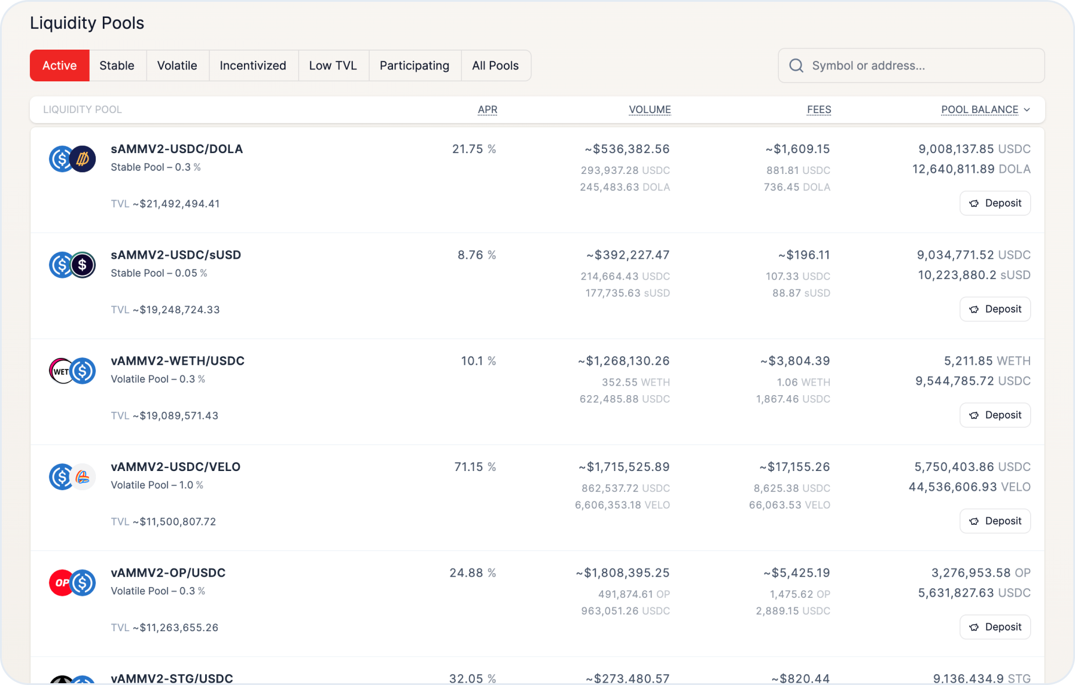This screenshot has height=685, width=1075.
Task: Click fees ~$1,609.15 value
Action: pos(797,149)
